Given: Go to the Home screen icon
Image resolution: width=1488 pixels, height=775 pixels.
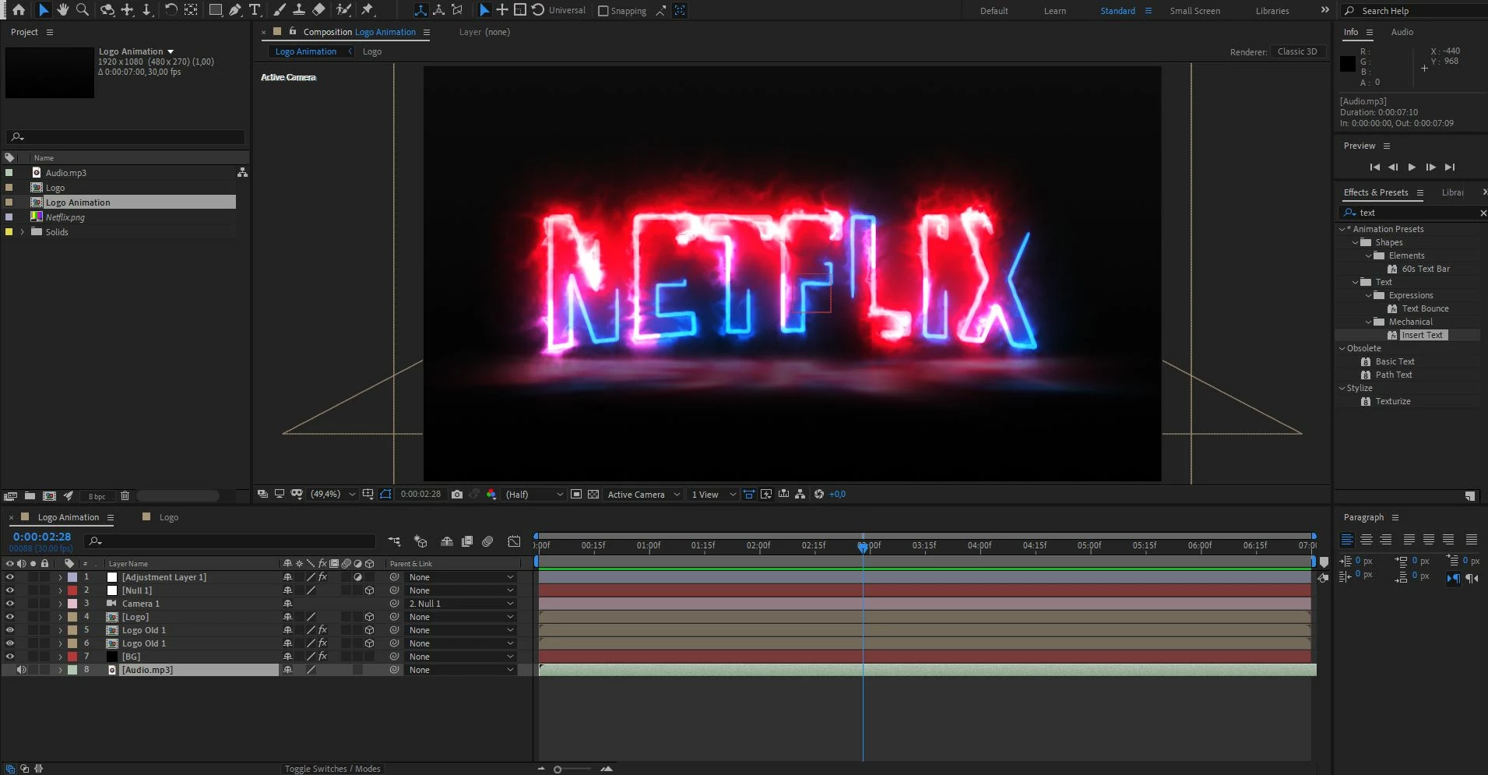Looking at the screenshot, I should [19, 10].
